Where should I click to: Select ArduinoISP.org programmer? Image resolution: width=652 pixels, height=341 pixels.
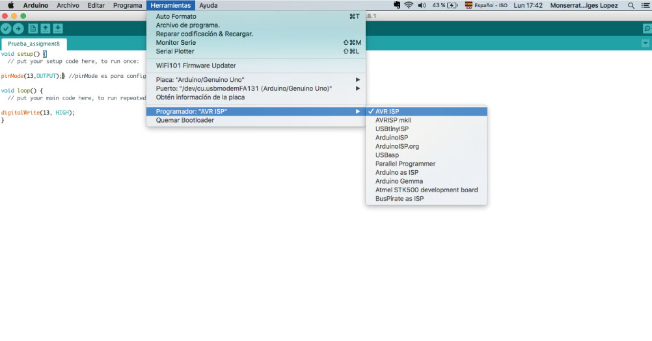pyautogui.click(x=426, y=146)
